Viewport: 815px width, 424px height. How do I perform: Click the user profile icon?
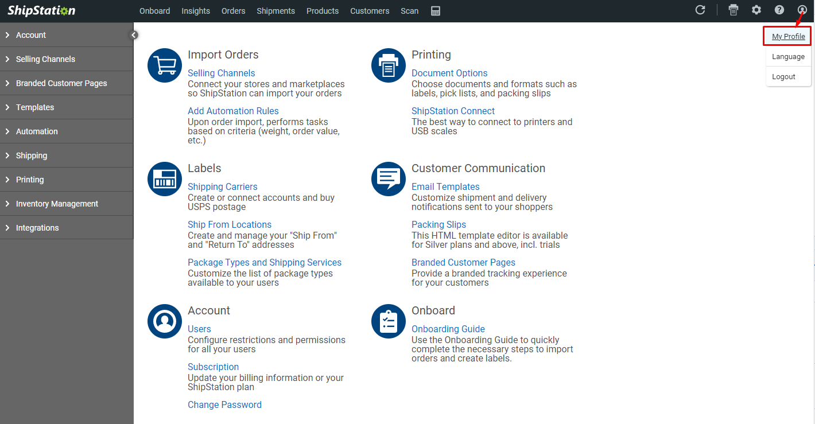802,10
